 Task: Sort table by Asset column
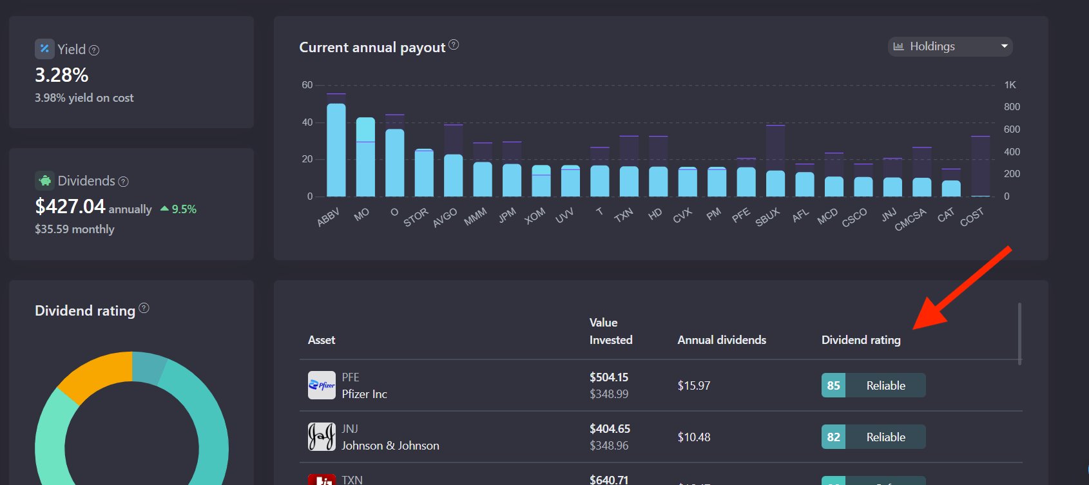[322, 340]
